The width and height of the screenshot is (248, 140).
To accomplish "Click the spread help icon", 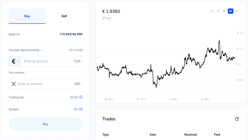I will coord(81,109).
